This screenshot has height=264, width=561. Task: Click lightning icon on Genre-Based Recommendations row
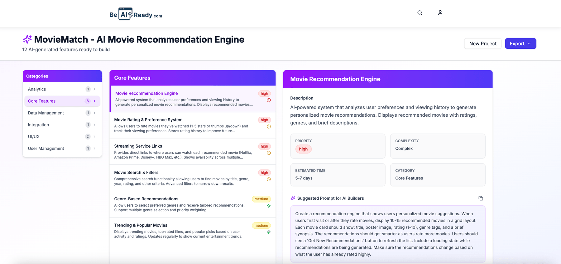point(269,206)
